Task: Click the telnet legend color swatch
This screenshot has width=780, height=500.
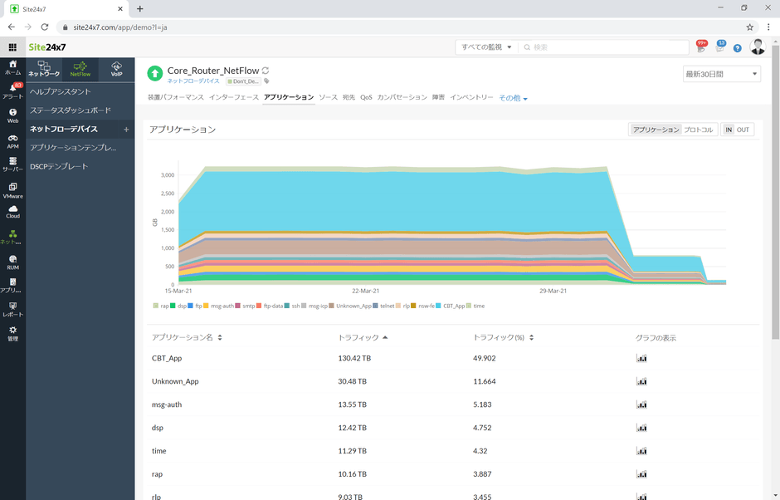Action: [373, 306]
